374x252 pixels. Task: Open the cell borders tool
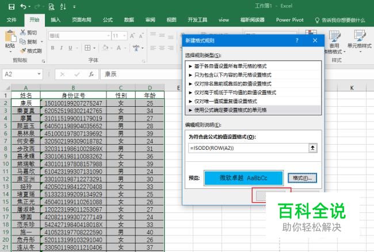click(87, 48)
